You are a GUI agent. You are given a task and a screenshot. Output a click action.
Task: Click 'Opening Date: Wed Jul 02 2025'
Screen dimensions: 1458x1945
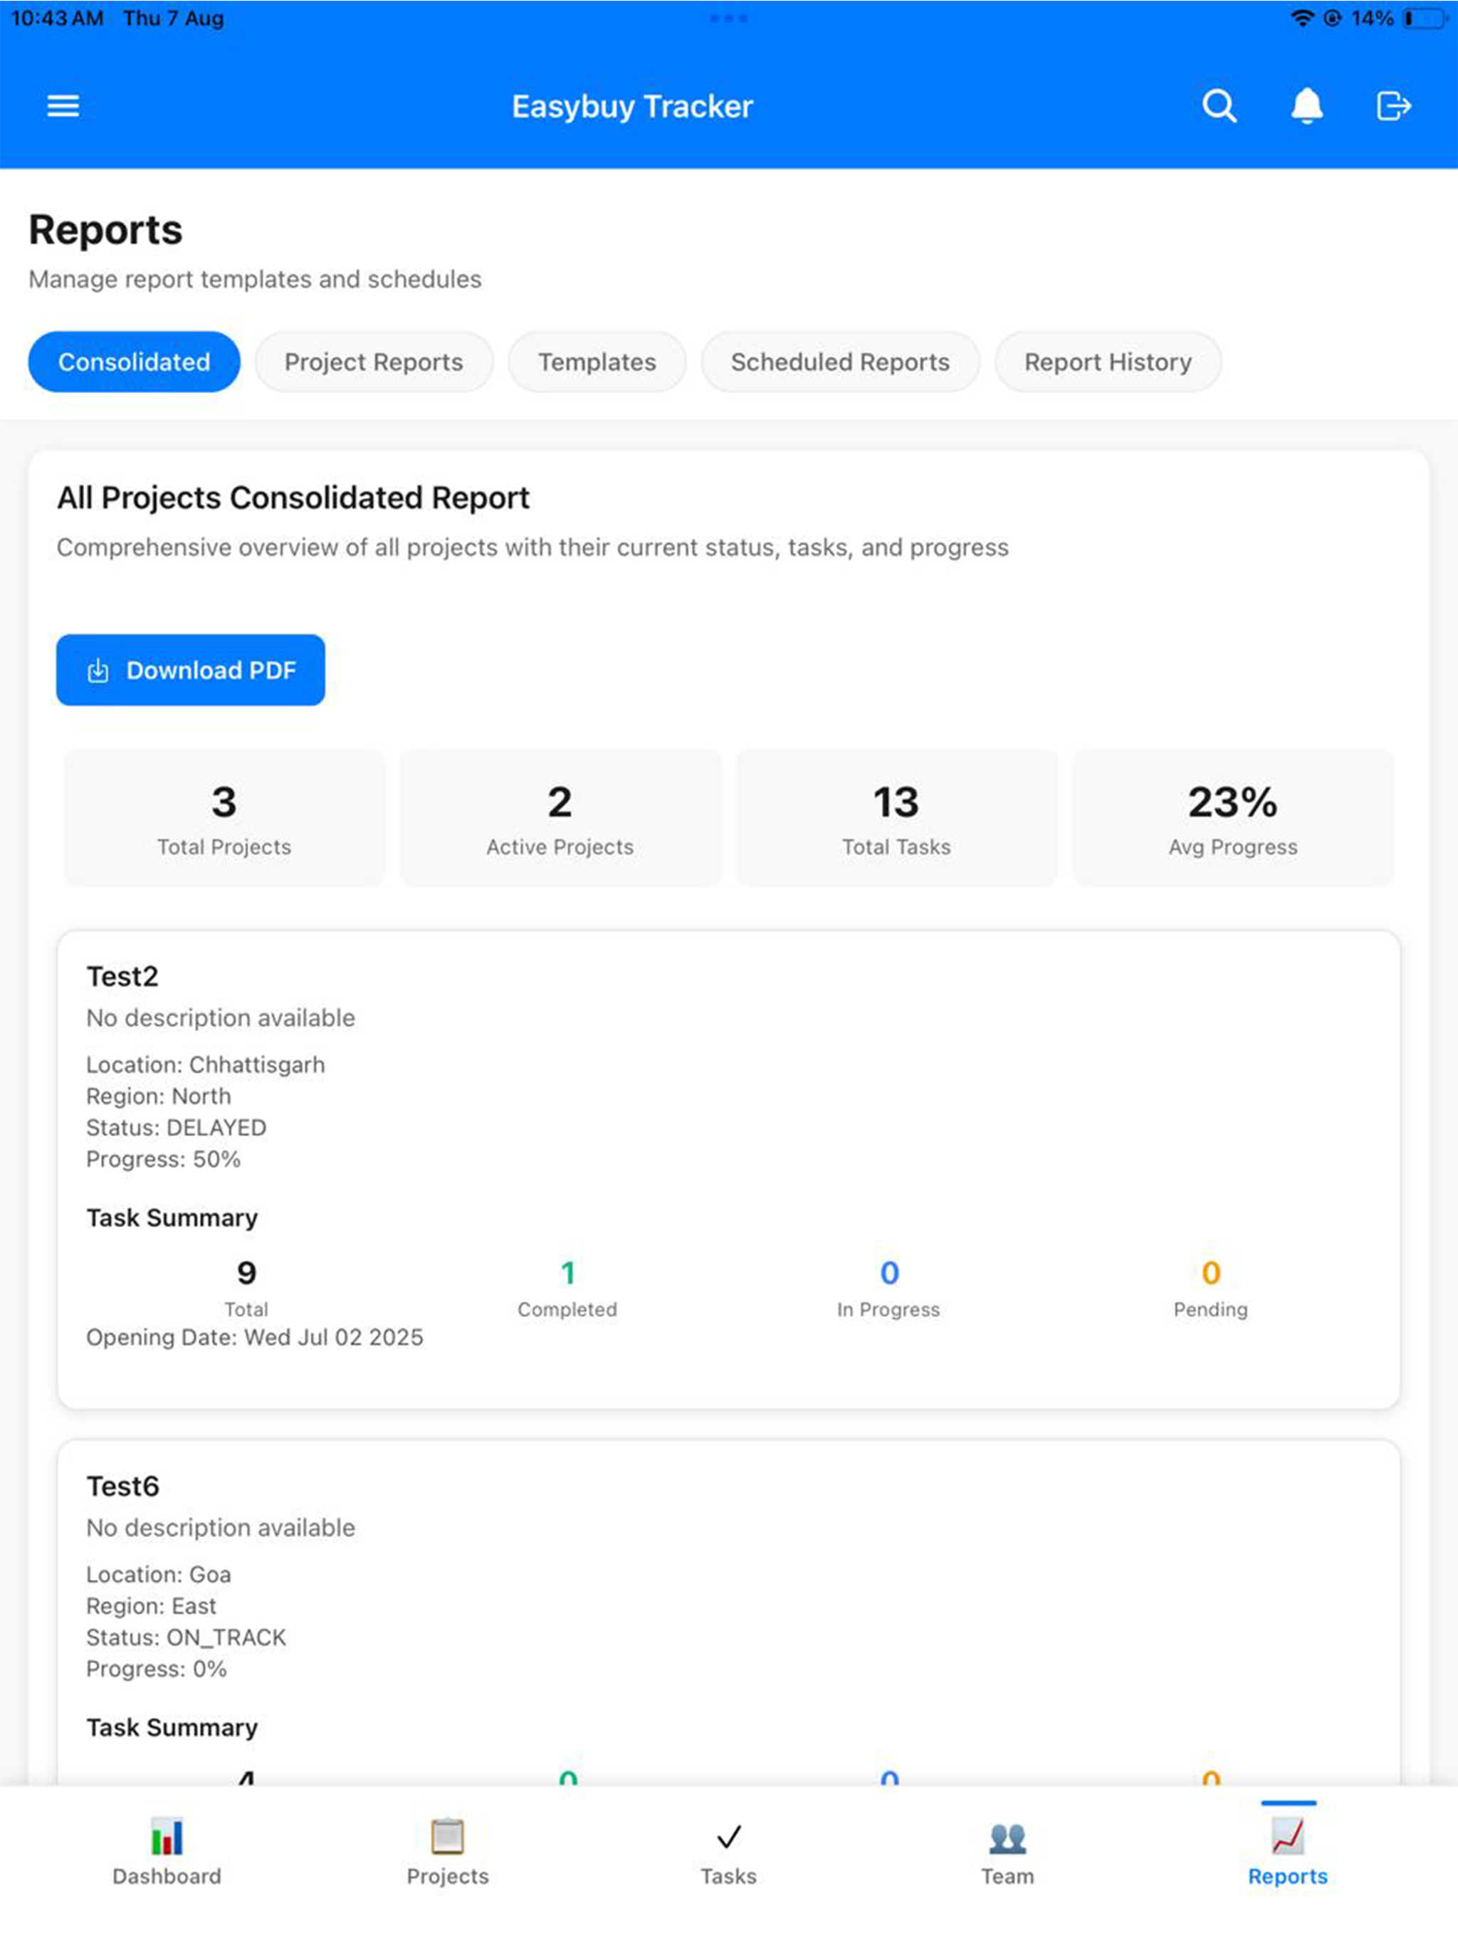(x=255, y=1338)
